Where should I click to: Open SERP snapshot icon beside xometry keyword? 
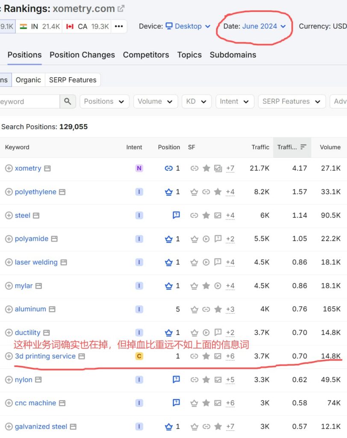47,169
